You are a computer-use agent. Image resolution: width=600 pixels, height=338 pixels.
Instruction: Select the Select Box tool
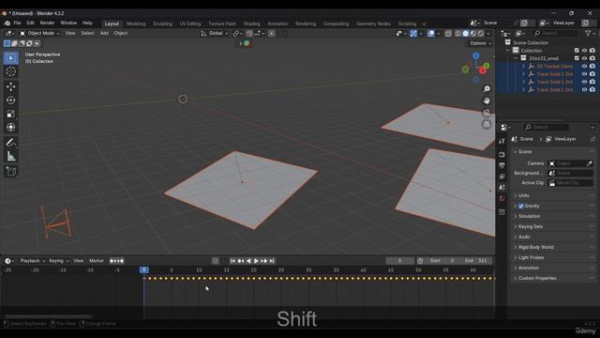point(10,58)
